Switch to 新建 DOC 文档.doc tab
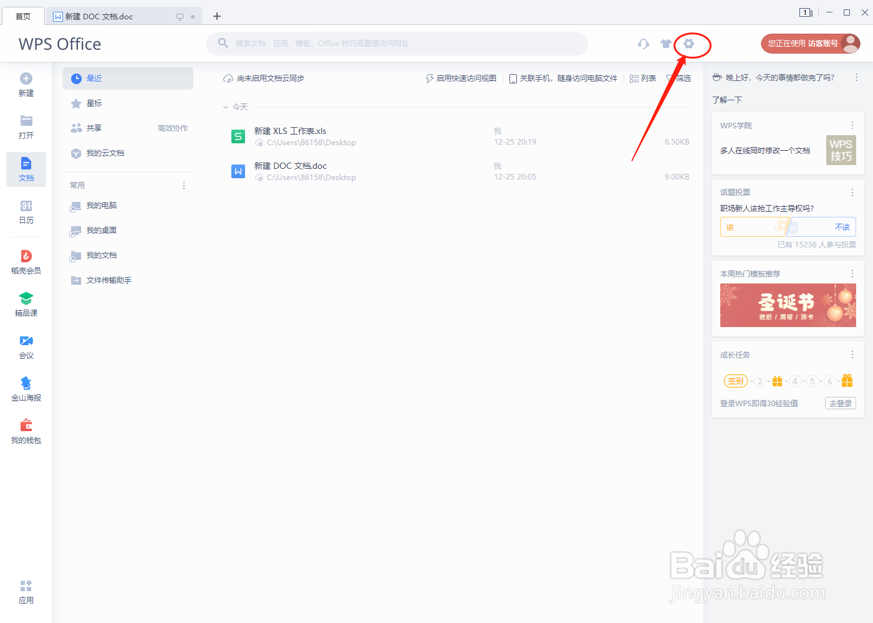This screenshot has height=623, width=873. coord(125,17)
